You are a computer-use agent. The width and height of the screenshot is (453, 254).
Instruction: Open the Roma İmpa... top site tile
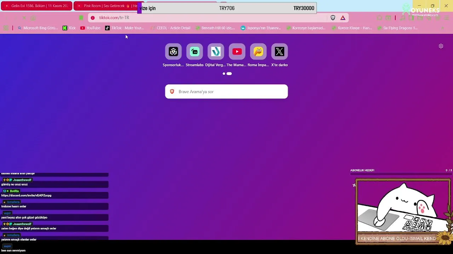pyautogui.click(x=258, y=52)
